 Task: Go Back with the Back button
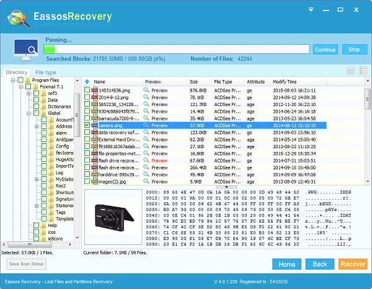[x=319, y=264]
